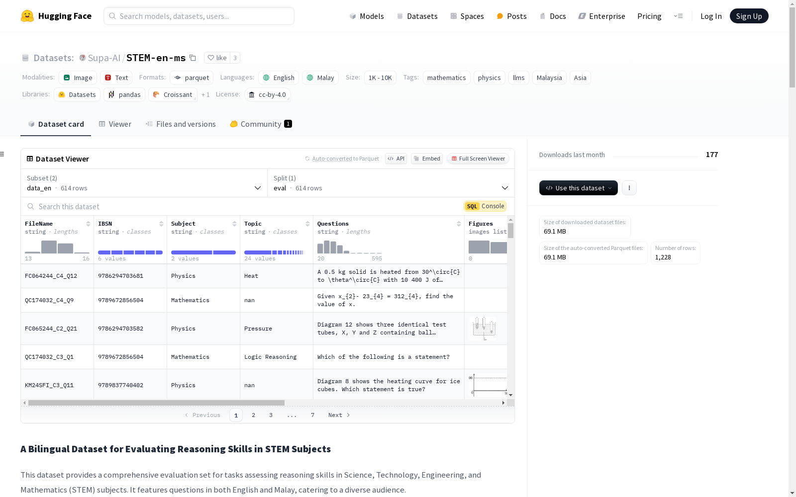Sort the FileName column
Image resolution: width=796 pixels, height=497 pixels.
(88, 224)
